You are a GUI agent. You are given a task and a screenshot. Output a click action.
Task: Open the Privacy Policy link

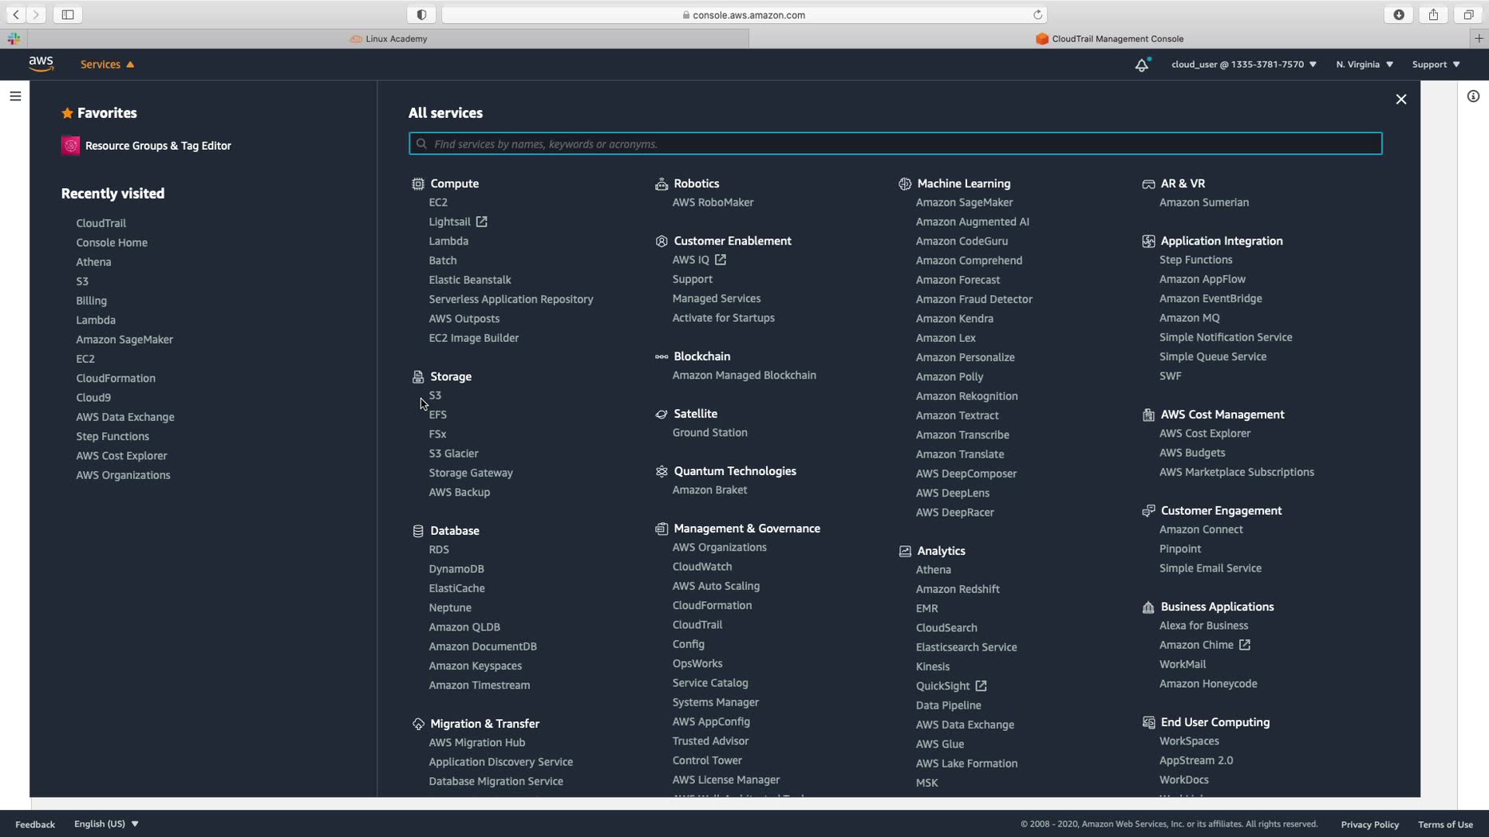(x=1370, y=824)
